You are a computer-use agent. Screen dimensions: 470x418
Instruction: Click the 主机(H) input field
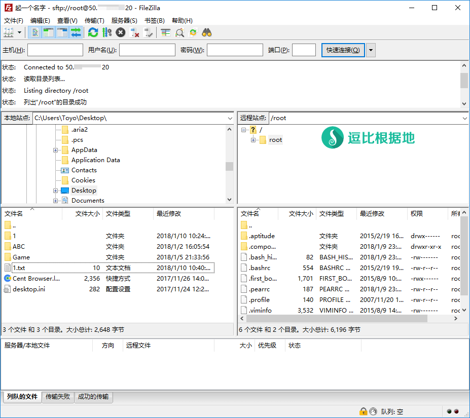tap(55, 50)
